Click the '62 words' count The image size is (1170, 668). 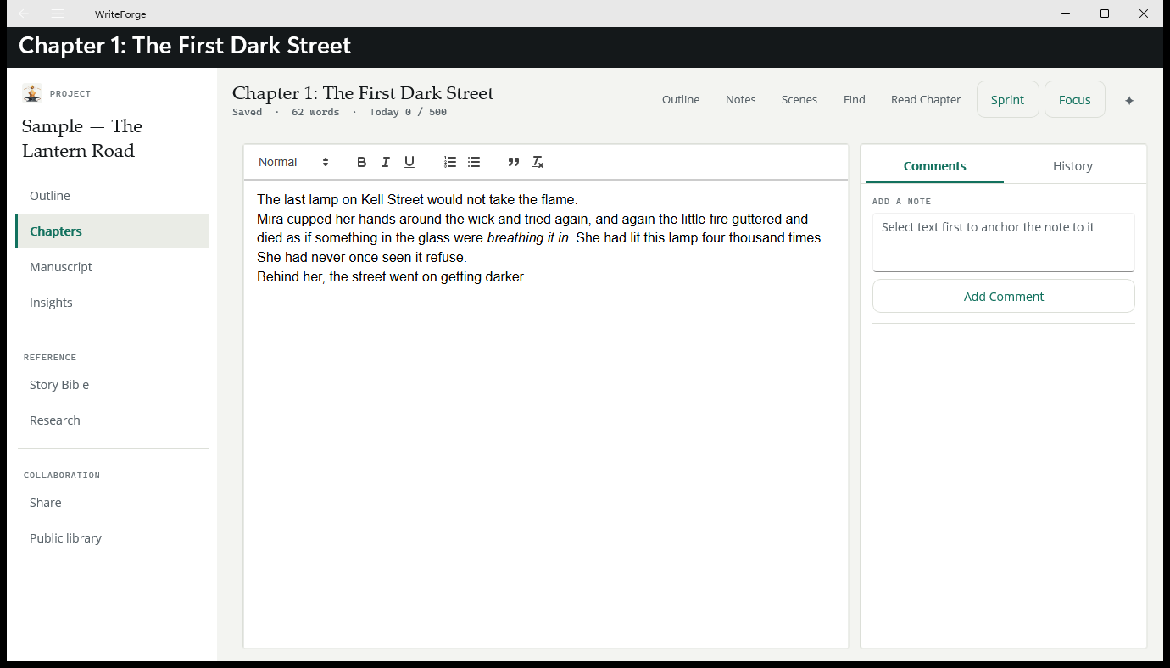click(x=315, y=112)
